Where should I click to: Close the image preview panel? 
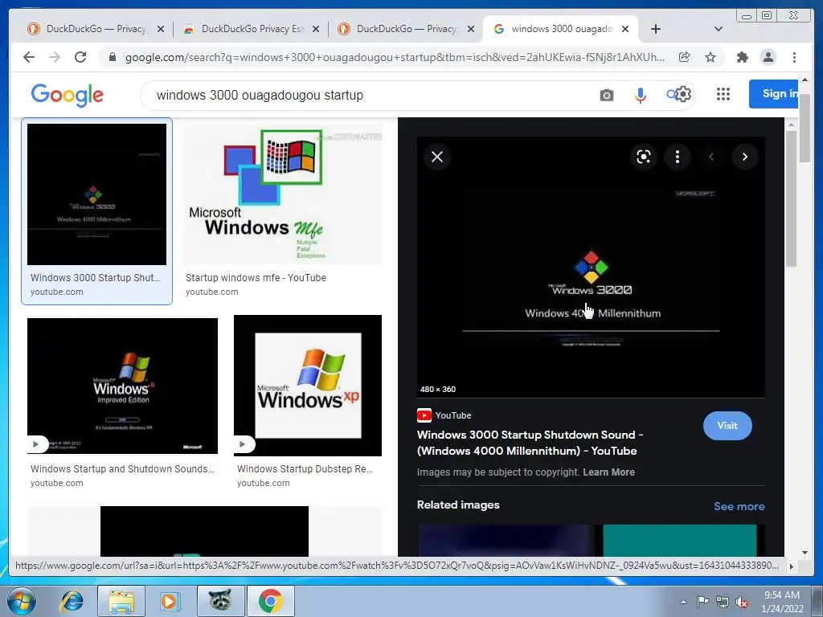tap(436, 157)
